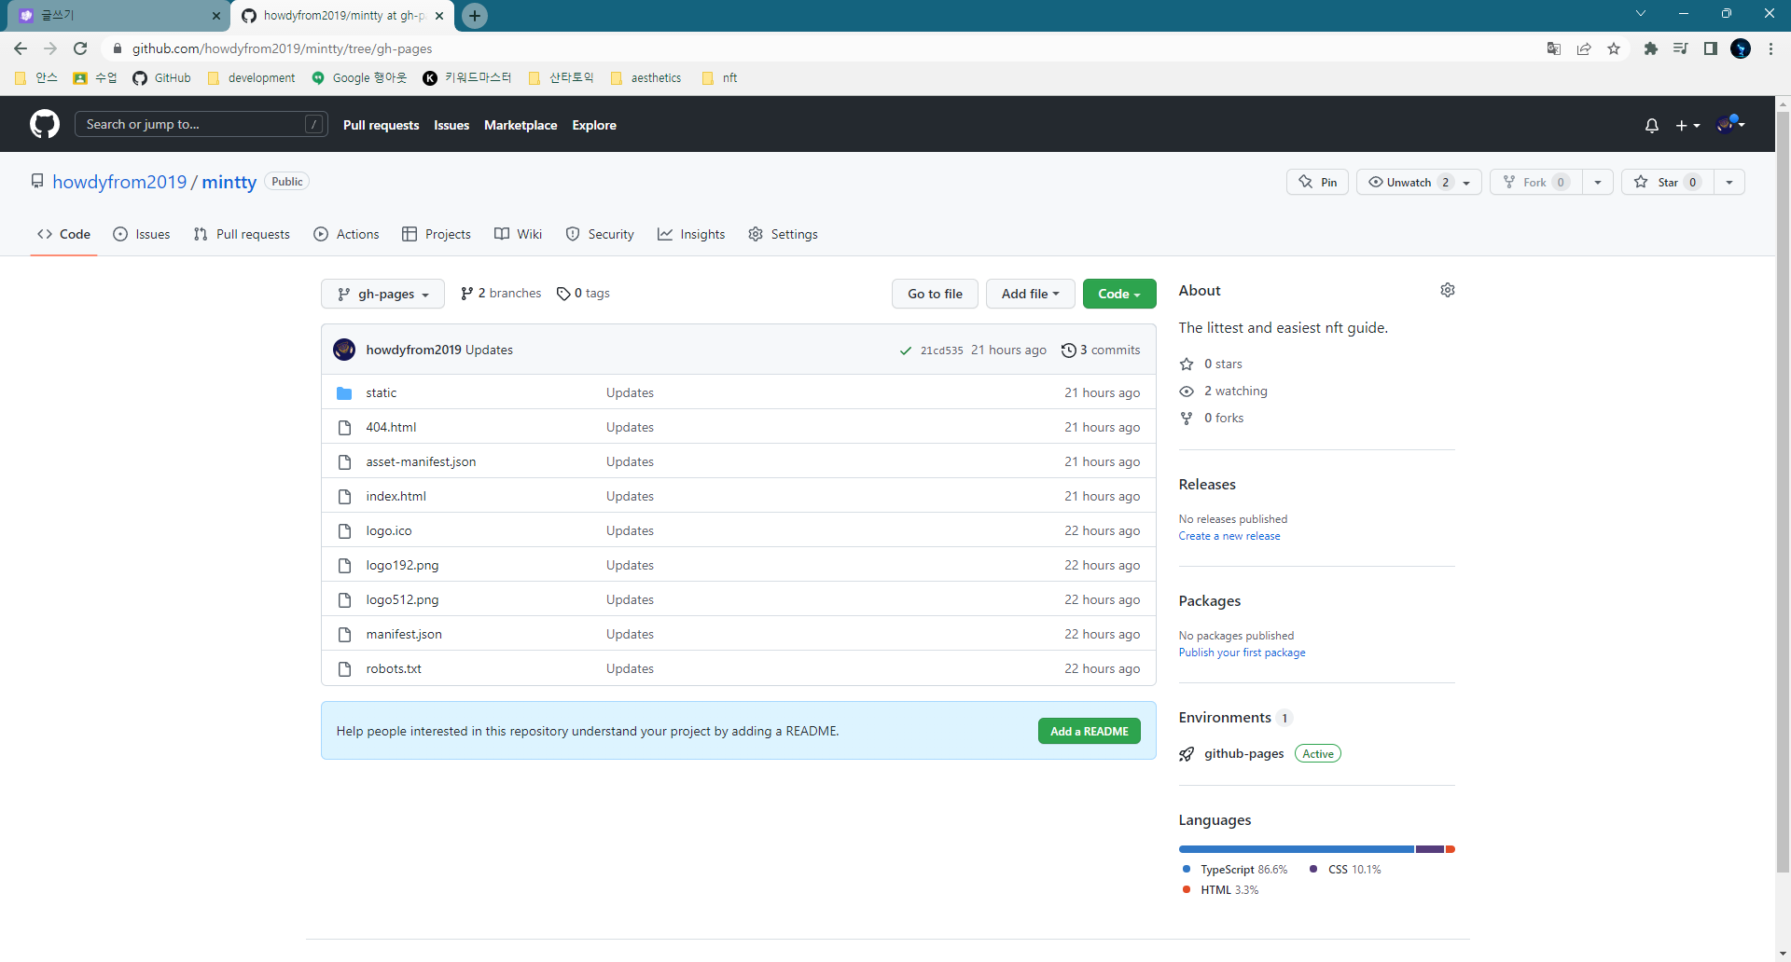
Task: Open the notifications bell
Action: coord(1652,125)
